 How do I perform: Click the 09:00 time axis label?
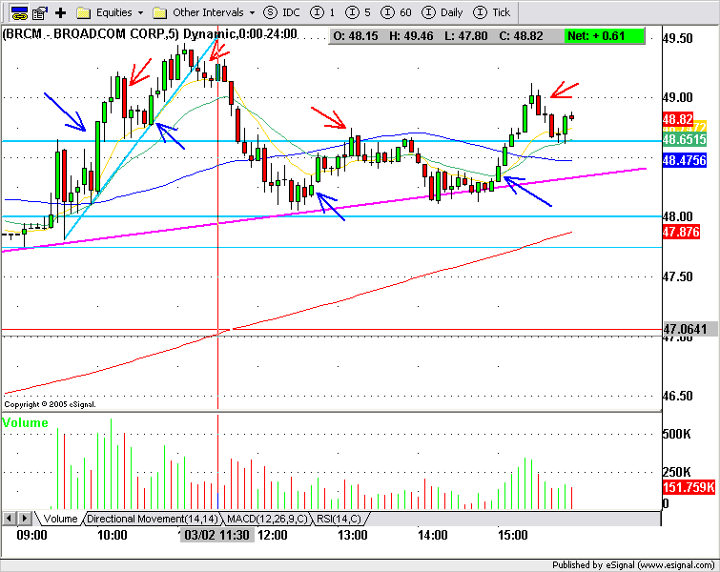point(31,535)
